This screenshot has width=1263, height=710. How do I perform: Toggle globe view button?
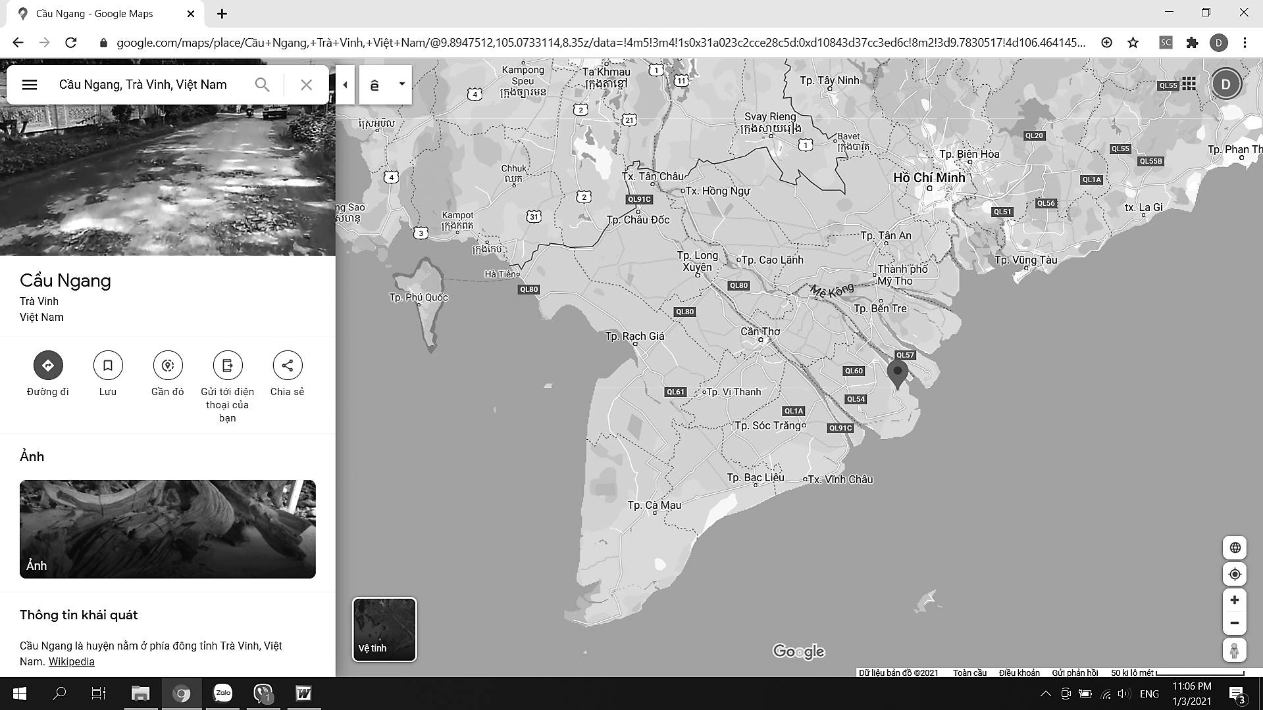tap(1235, 548)
